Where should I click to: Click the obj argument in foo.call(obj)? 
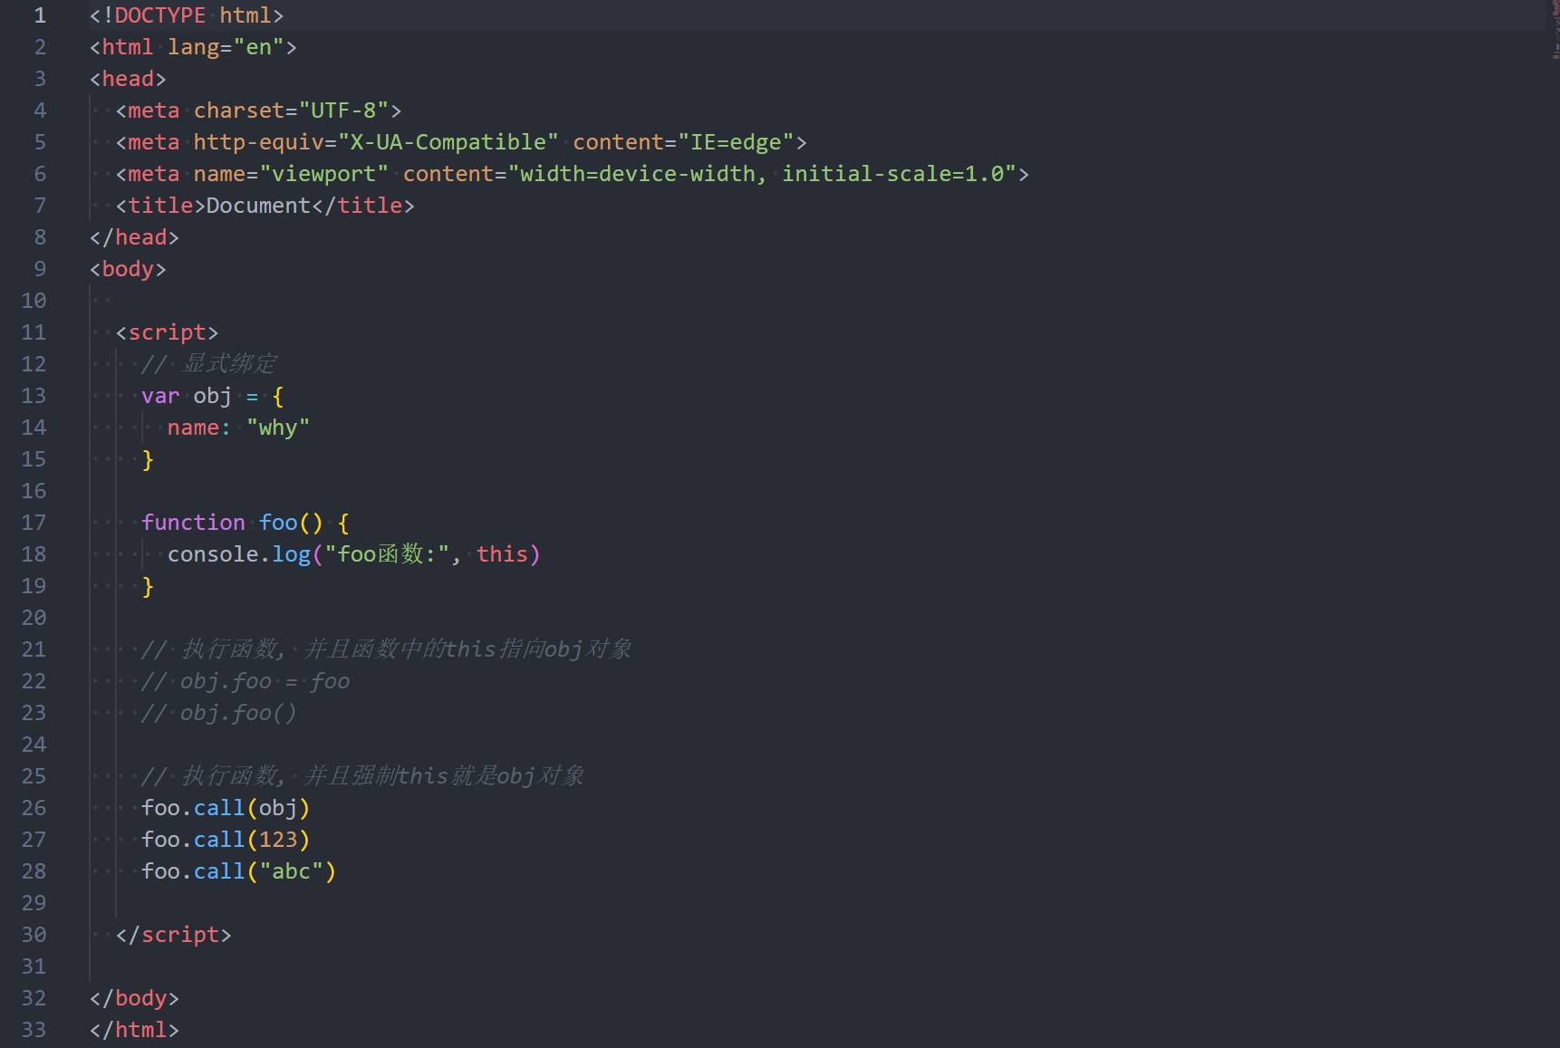(278, 808)
